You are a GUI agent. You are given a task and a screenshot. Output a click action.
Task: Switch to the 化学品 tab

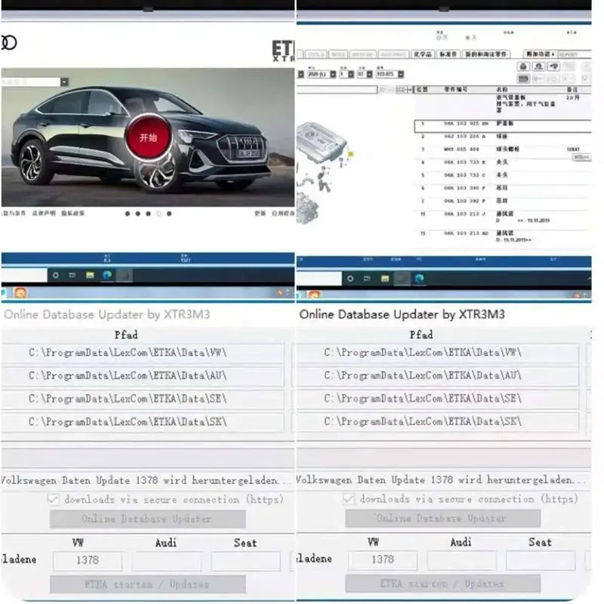[423, 54]
